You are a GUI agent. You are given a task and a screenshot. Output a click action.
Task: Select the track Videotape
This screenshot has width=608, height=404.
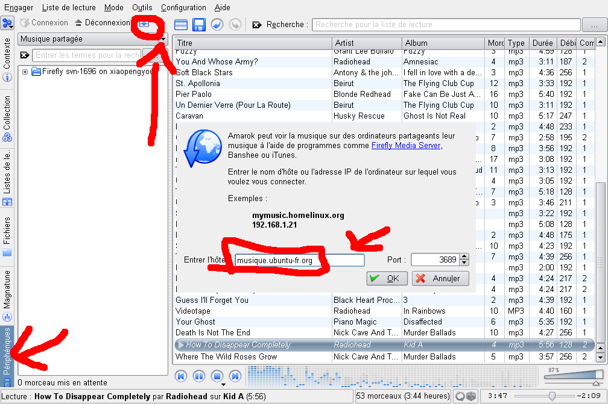384,311
